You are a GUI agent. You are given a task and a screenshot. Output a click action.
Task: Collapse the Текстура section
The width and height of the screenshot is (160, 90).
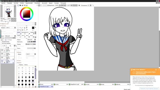[x=3, y=26]
